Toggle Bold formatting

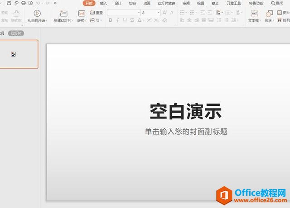click(x=111, y=20)
